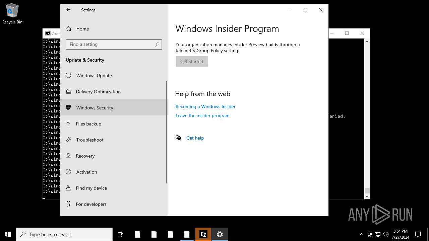This screenshot has height=241, width=429.
Task: Open the Recovery section in the sidebar
Action: [x=114, y=156]
